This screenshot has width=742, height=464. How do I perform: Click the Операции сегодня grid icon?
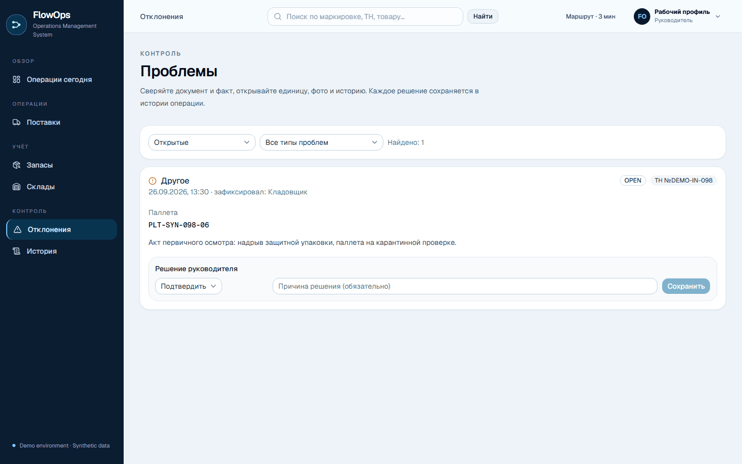click(x=16, y=79)
